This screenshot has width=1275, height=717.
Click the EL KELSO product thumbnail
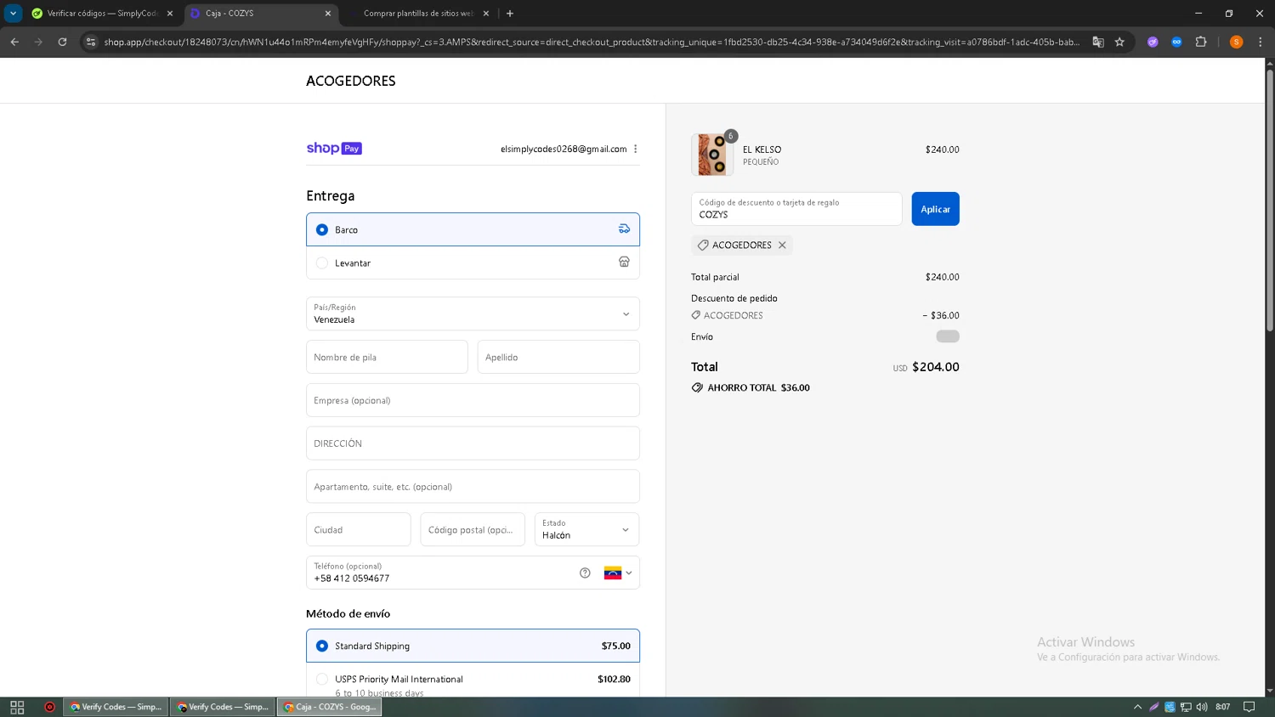click(712, 155)
